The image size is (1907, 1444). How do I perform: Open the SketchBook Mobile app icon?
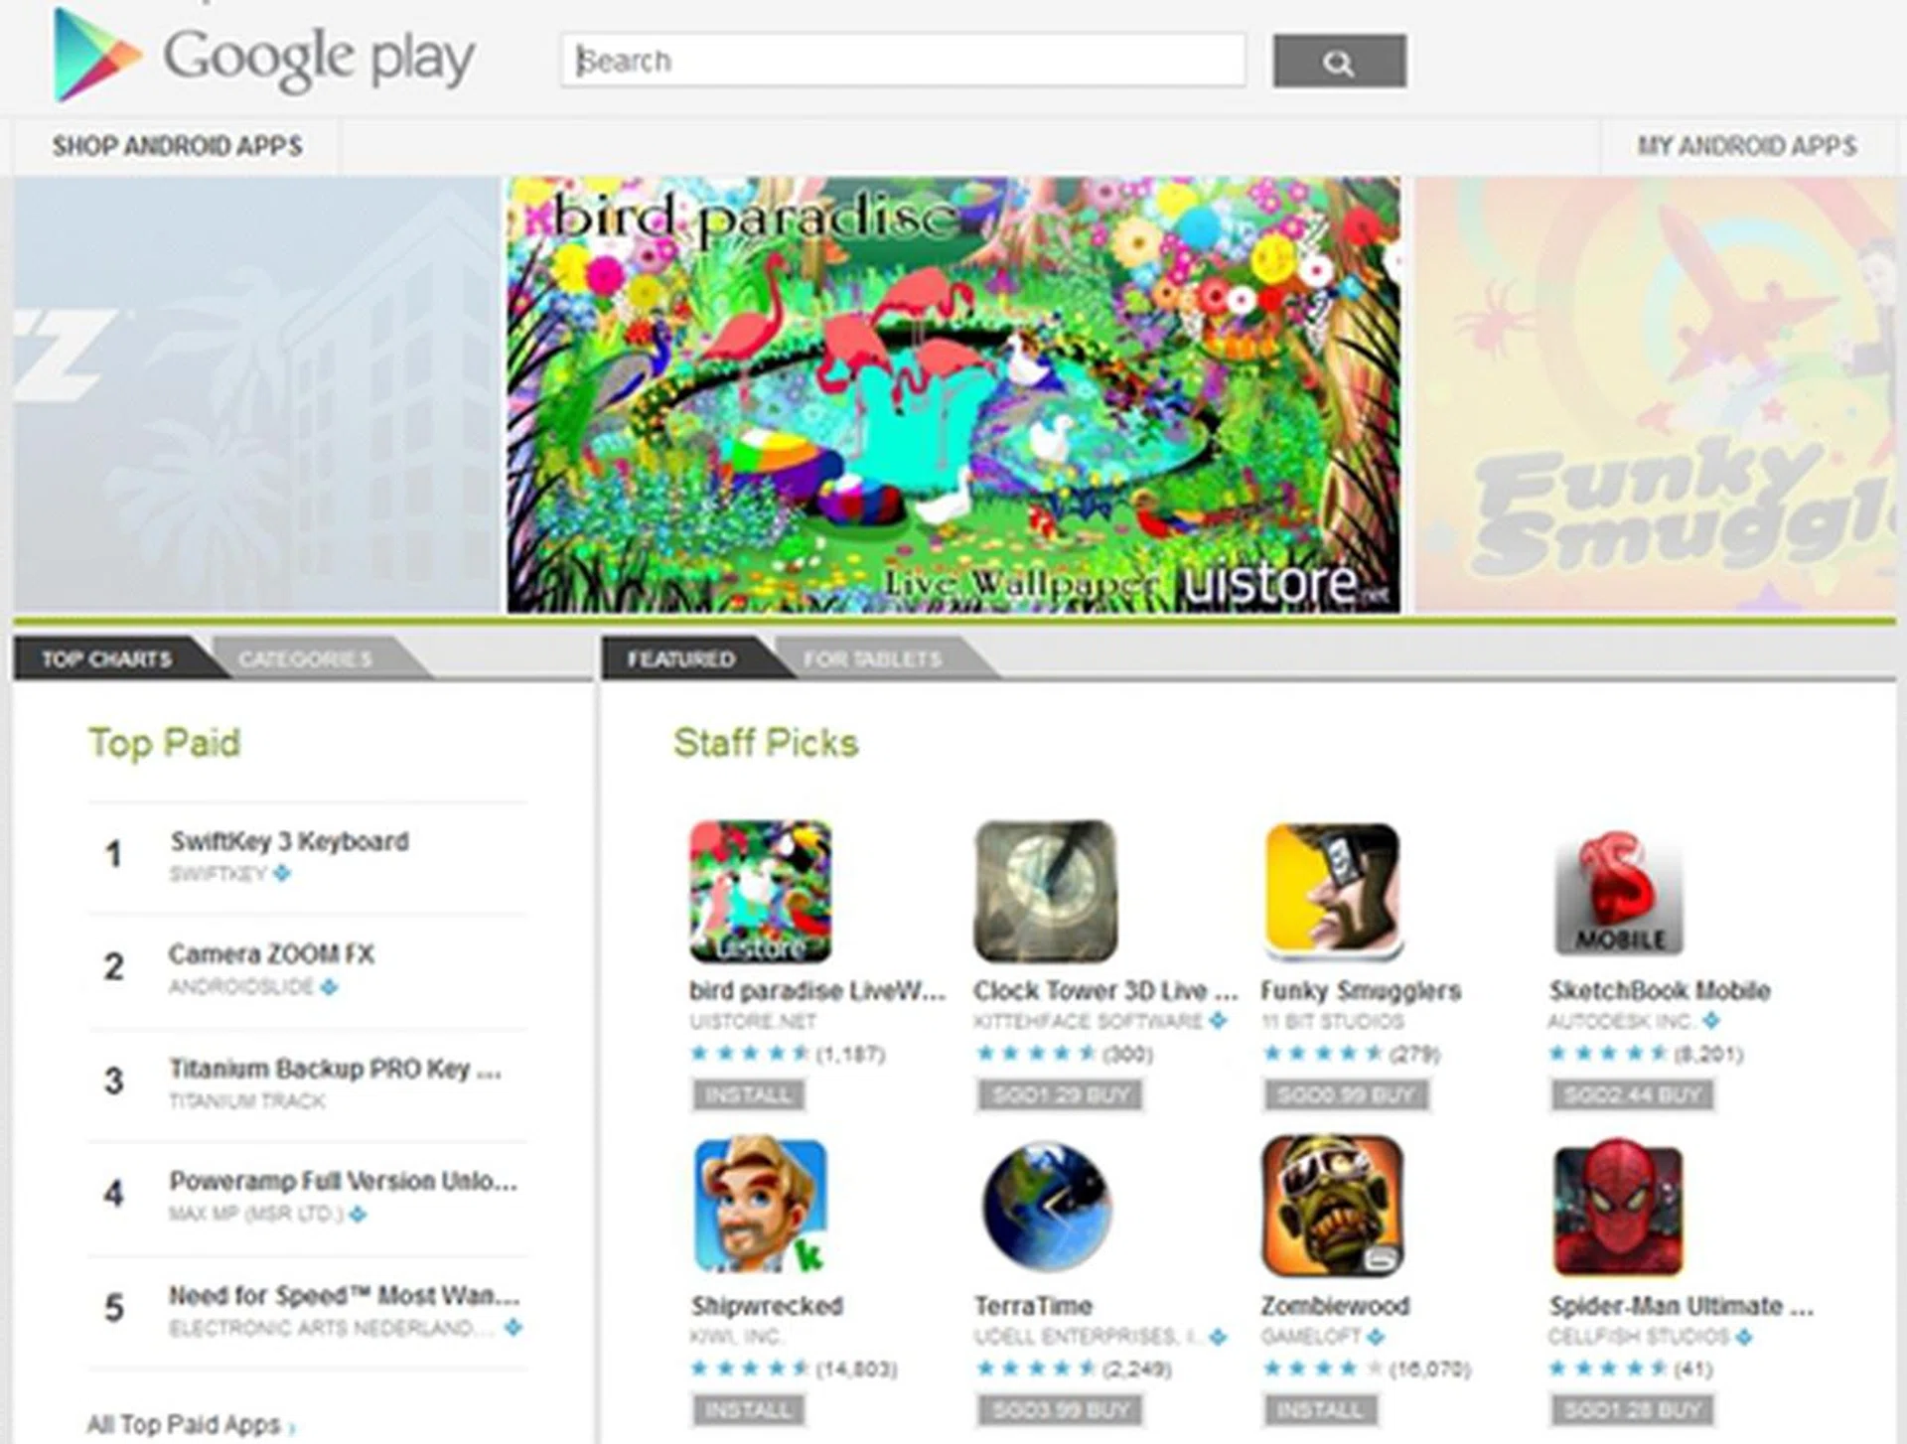point(1619,891)
